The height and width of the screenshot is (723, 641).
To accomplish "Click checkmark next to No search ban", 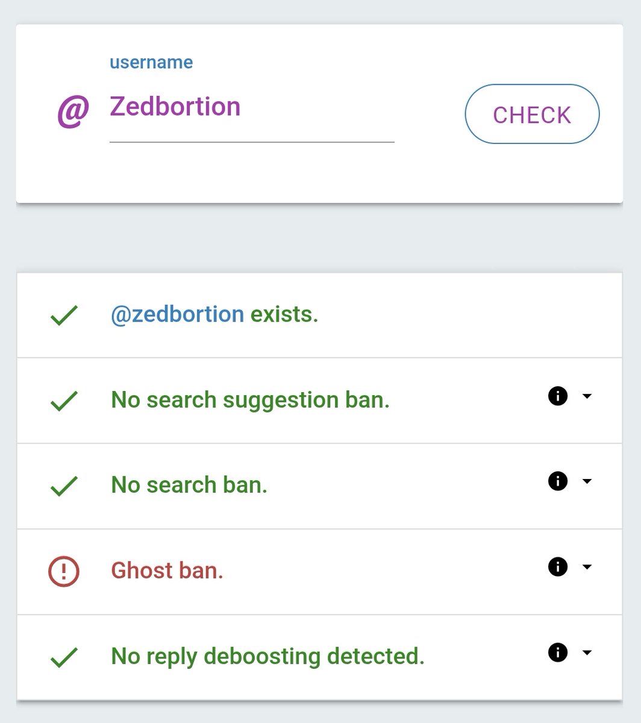I will [x=64, y=486].
